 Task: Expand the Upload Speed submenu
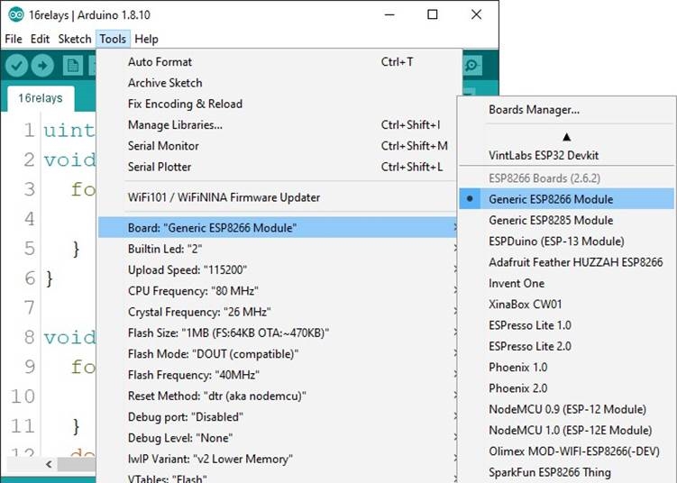(x=277, y=270)
